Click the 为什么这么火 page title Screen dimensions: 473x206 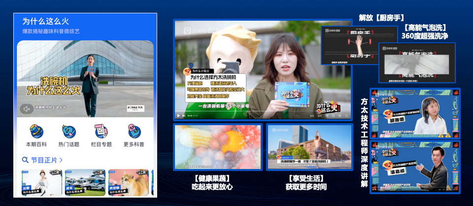[x=46, y=21]
